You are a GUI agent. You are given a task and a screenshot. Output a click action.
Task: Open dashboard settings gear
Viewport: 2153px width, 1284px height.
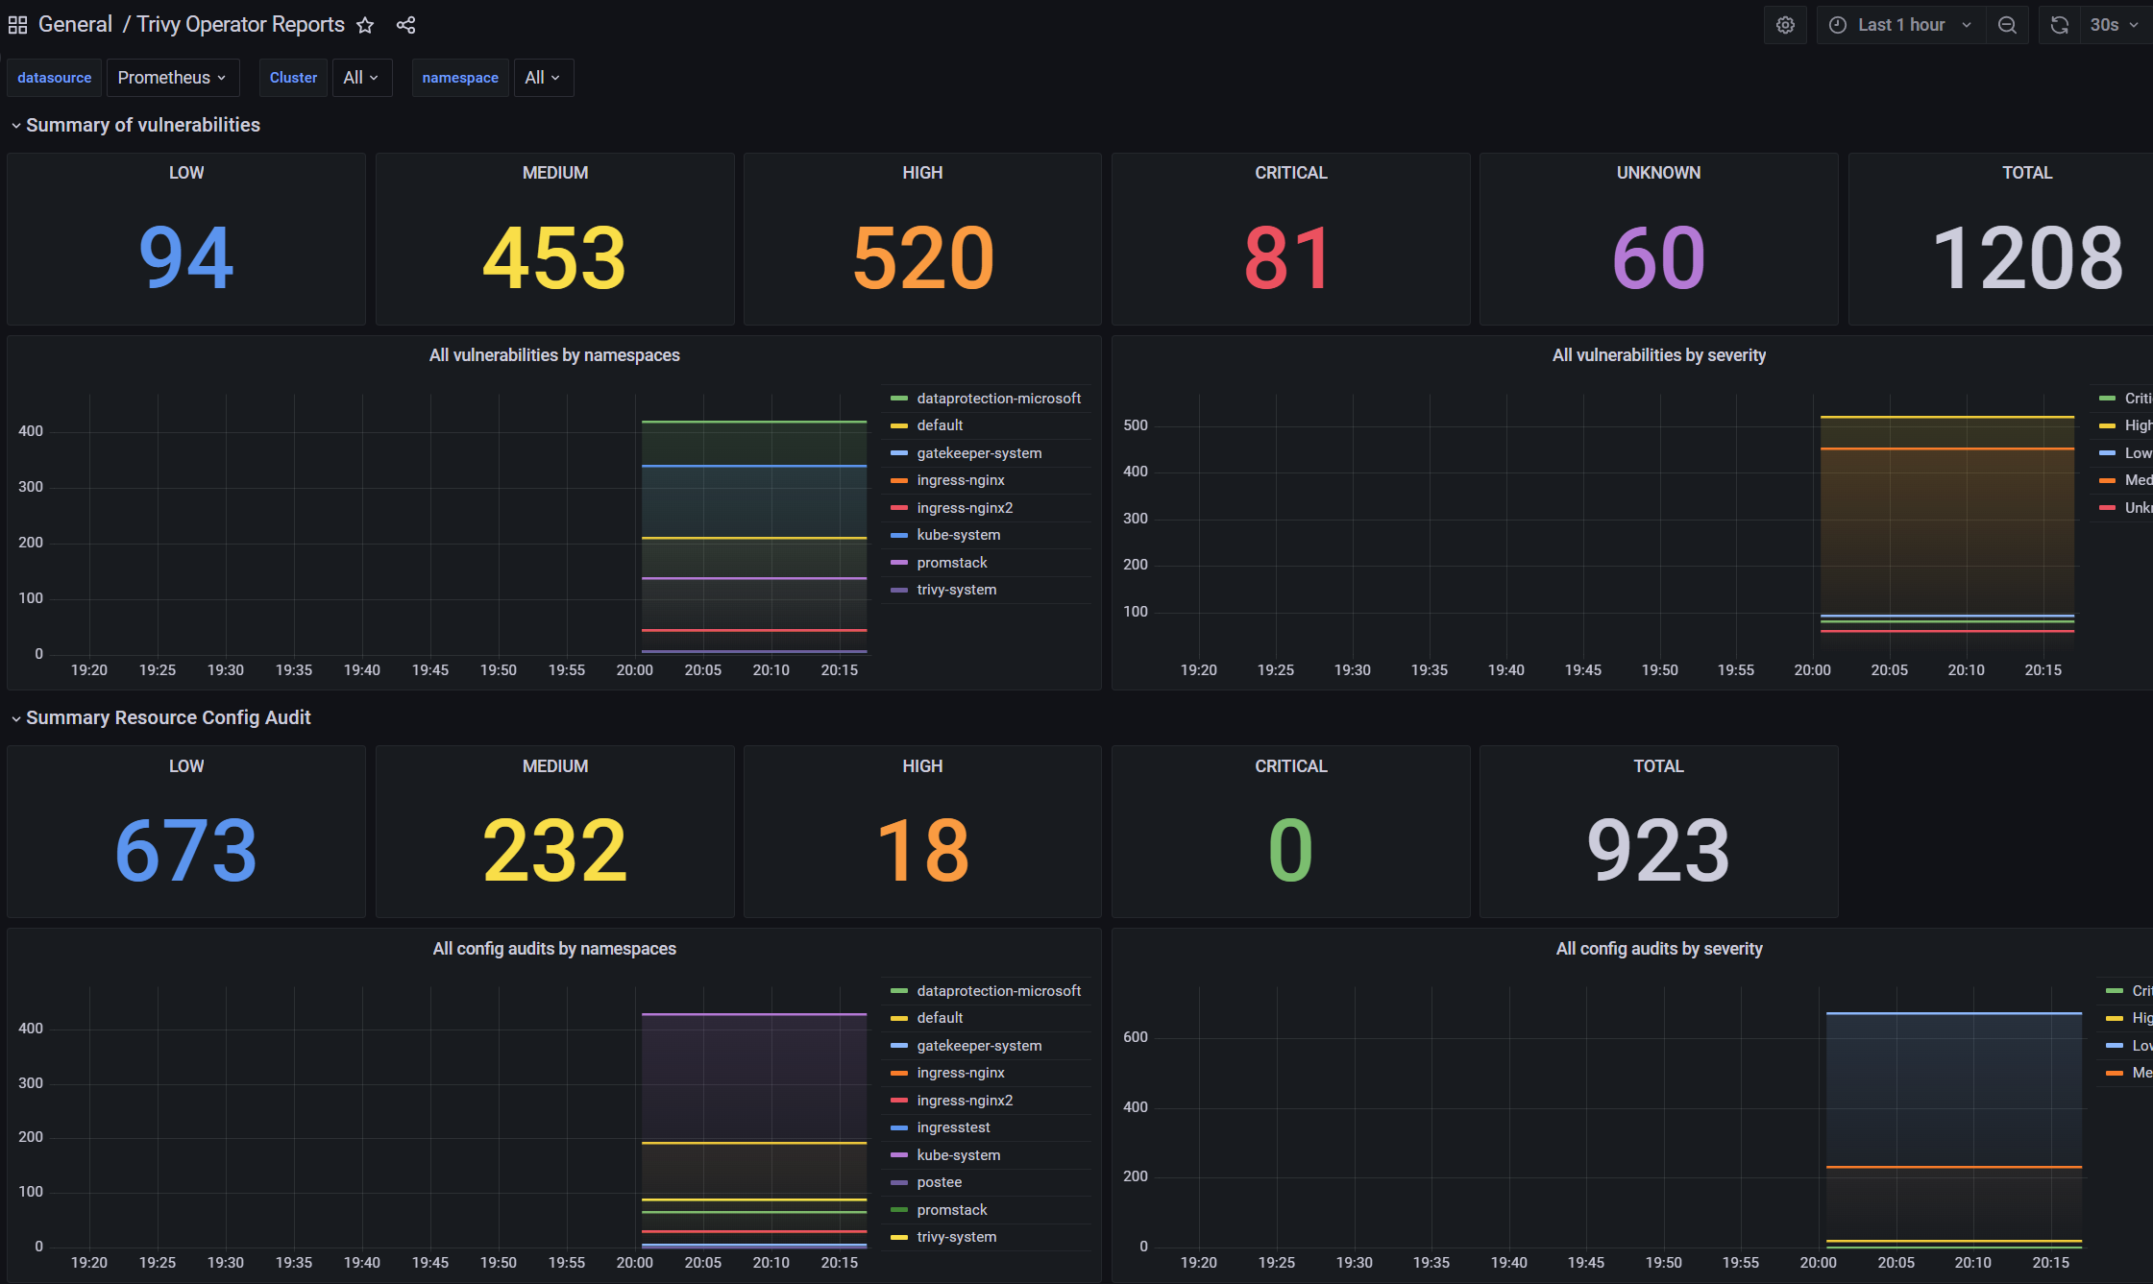click(x=1785, y=25)
